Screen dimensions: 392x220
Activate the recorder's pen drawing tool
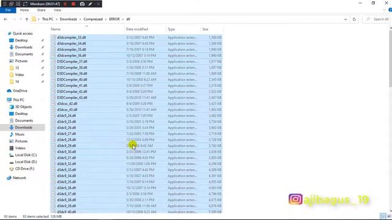click(90, 4)
